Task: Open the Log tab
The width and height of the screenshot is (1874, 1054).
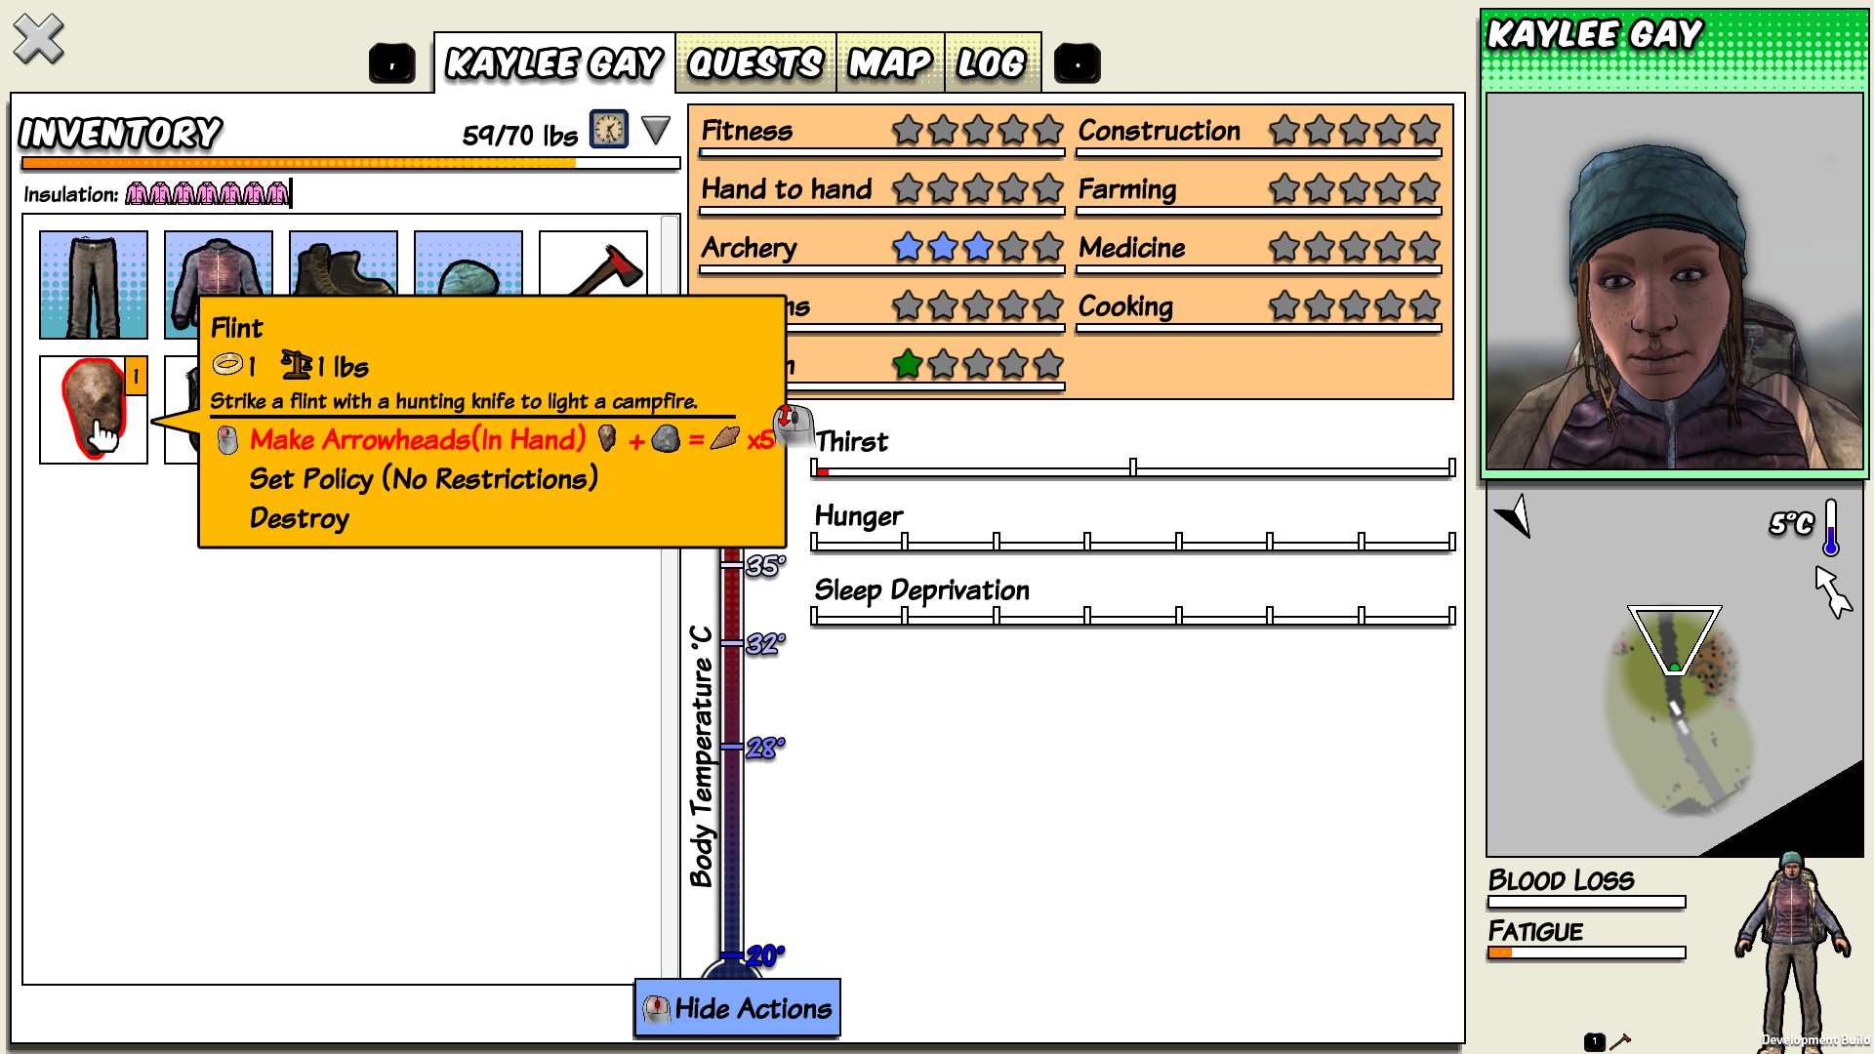Action: (992, 64)
